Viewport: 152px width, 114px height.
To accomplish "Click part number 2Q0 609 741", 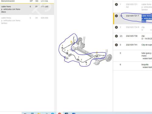I will 132,45.
